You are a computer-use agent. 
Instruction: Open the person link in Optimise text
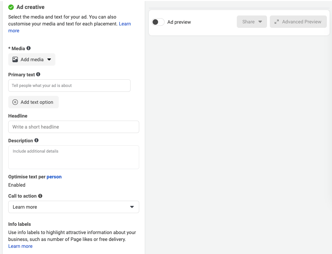pyautogui.click(x=54, y=177)
